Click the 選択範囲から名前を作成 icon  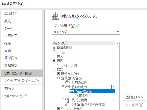click(x=67, y=104)
